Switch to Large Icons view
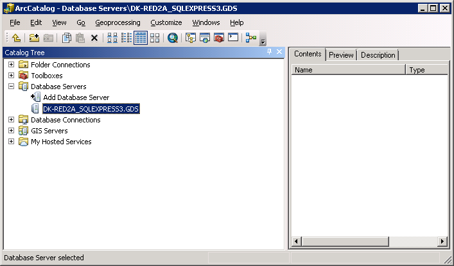The height and width of the screenshot is (266, 454). coord(112,38)
